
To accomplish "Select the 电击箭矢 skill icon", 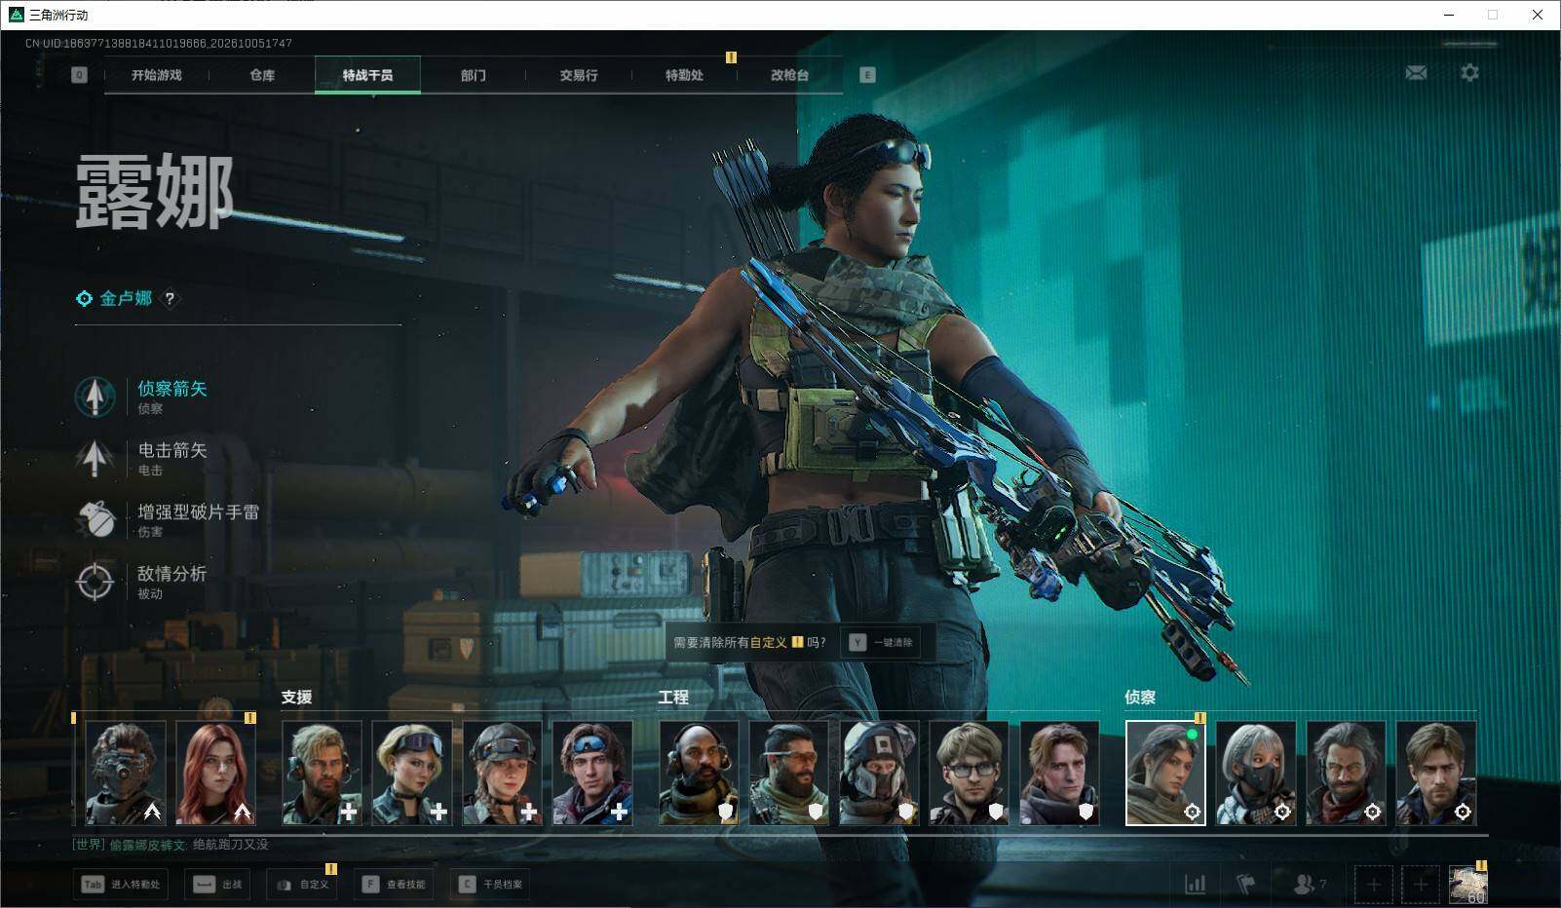I will 95,458.
